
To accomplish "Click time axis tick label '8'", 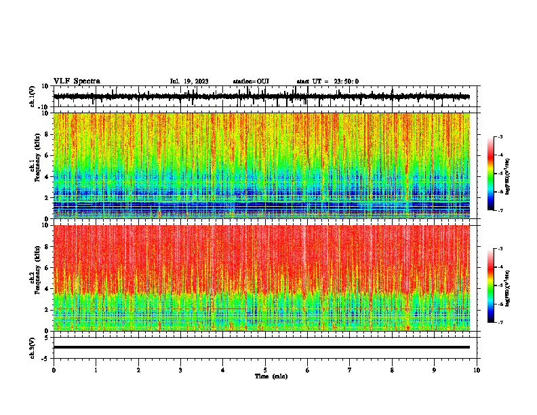I will pyautogui.click(x=392, y=370).
